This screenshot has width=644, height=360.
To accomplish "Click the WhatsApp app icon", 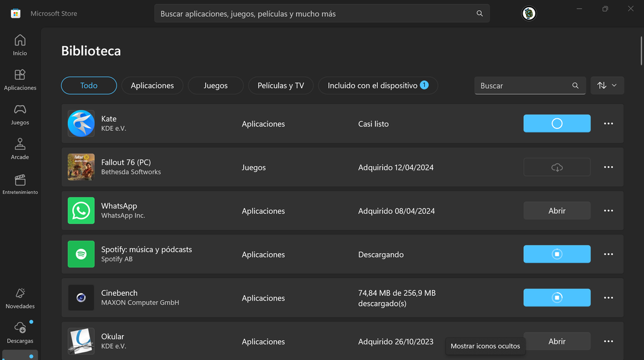I will (x=81, y=211).
